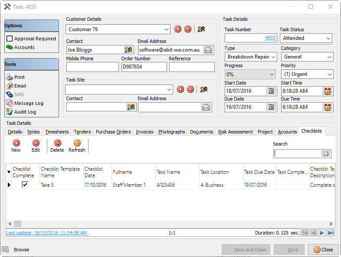Click into the checklist Search field
The height and width of the screenshot is (257, 341).
(298, 153)
